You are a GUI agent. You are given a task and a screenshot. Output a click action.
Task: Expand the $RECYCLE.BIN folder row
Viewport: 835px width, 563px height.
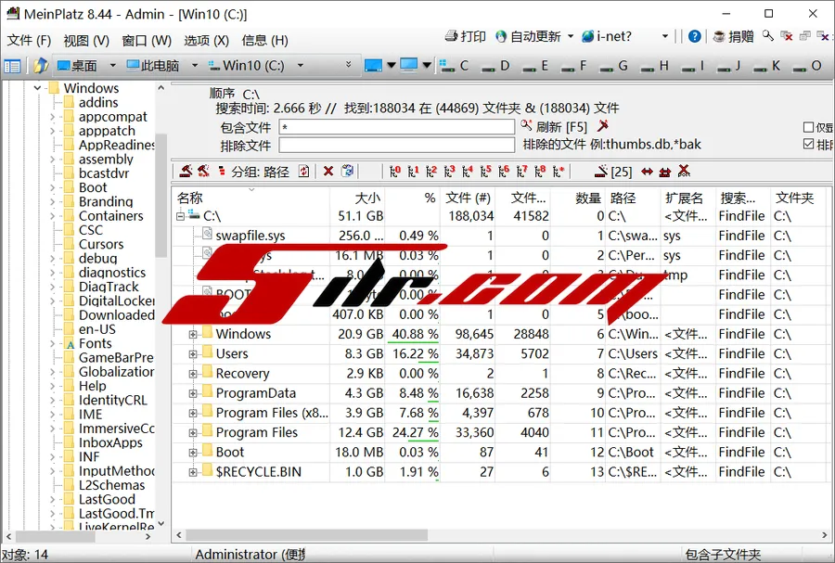coord(193,472)
